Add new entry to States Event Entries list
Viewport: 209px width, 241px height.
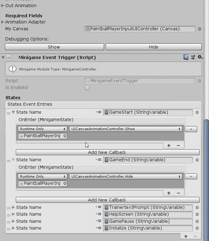coord(186,236)
